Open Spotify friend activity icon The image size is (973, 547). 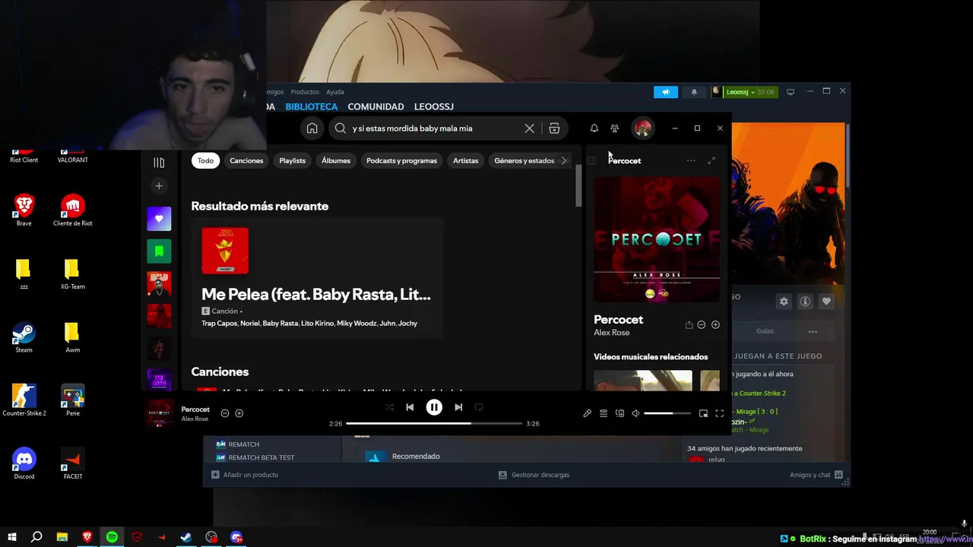tap(615, 128)
